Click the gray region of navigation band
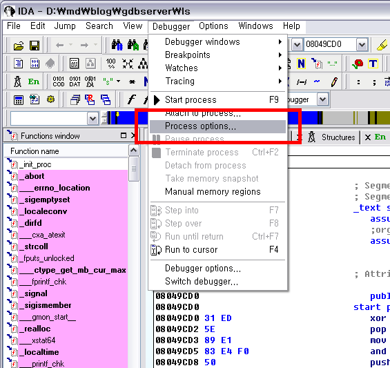Screen dimensions: 390x368 (x=338, y=118)
